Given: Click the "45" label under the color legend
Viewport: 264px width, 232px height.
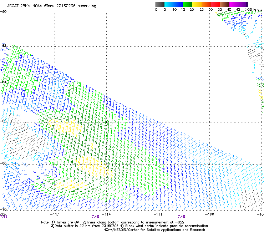Looking at the screenshot, I should pyautogui.click(x=238, y=10).
